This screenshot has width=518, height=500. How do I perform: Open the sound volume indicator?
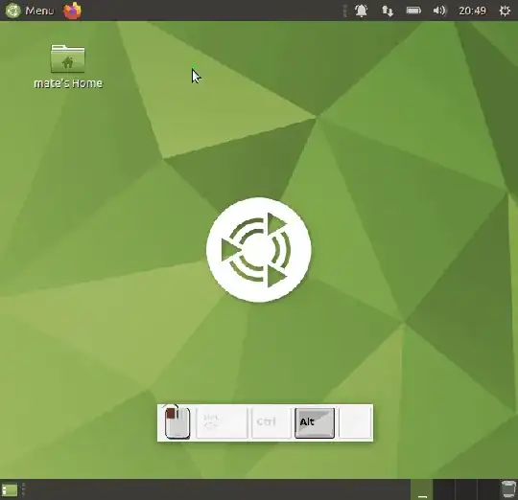point(439,11)
